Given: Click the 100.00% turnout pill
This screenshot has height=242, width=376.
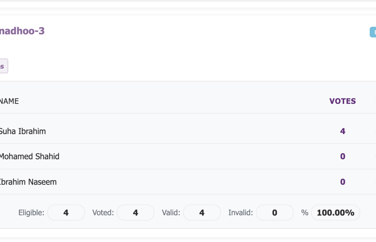Looking at the screenshot, I should (335, 213).
